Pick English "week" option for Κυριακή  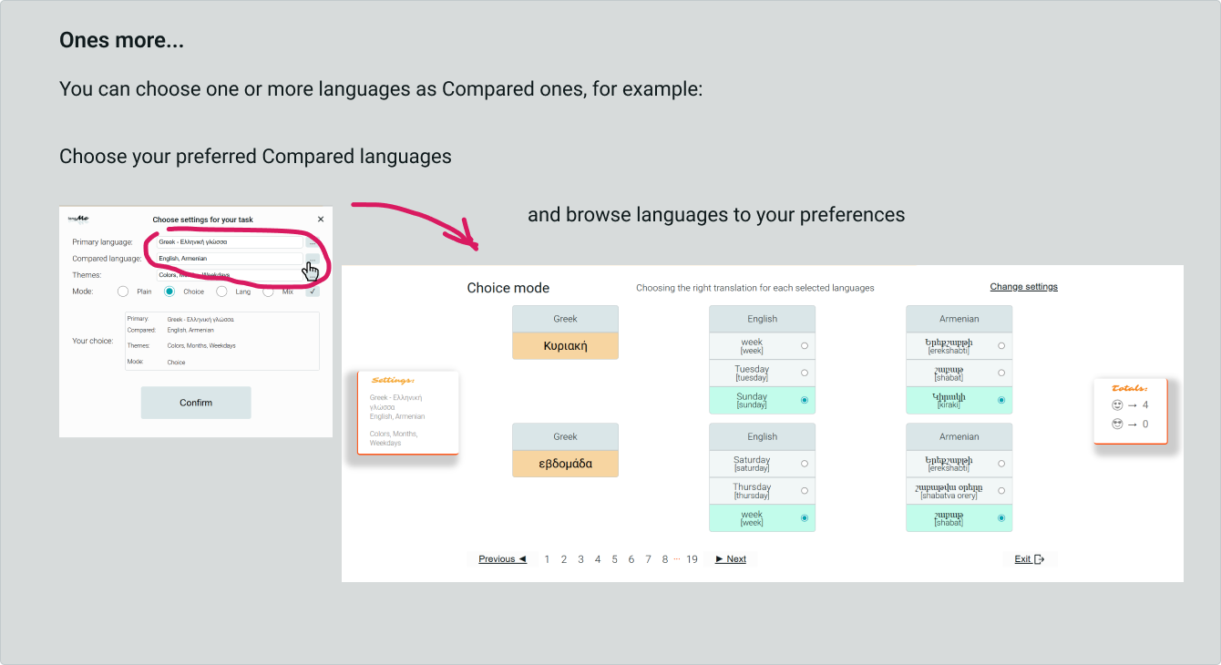tap(762, 346)
